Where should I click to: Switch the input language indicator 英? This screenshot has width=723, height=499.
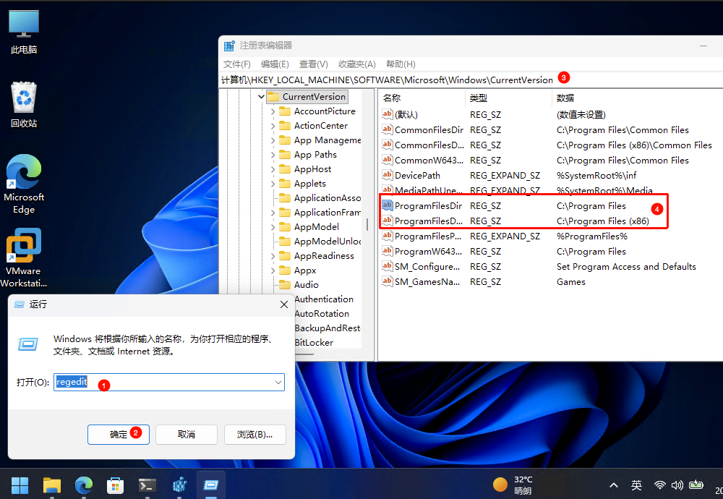636,485
